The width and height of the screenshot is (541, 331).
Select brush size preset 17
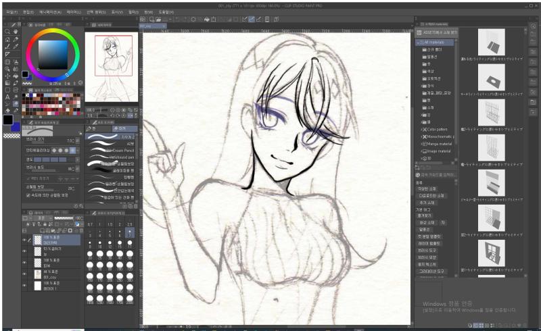(x=130, y=245)
